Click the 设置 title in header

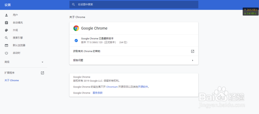click(x=8, y=5)
